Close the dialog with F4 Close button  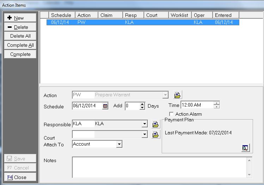pyautogui.click(x=20, y=177)
